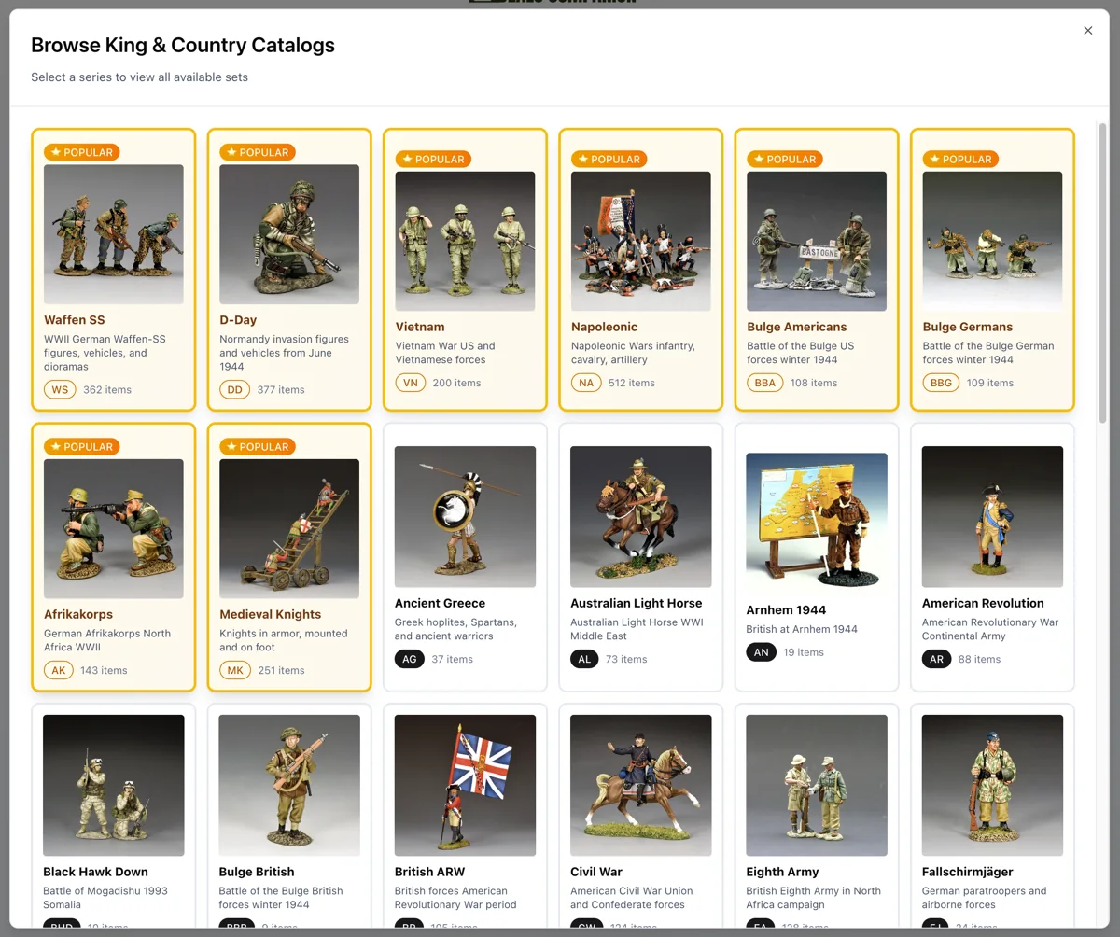1120x937 pixels.
Task: Select the Vietnam series thumbnail
Action: coord(465,241)
